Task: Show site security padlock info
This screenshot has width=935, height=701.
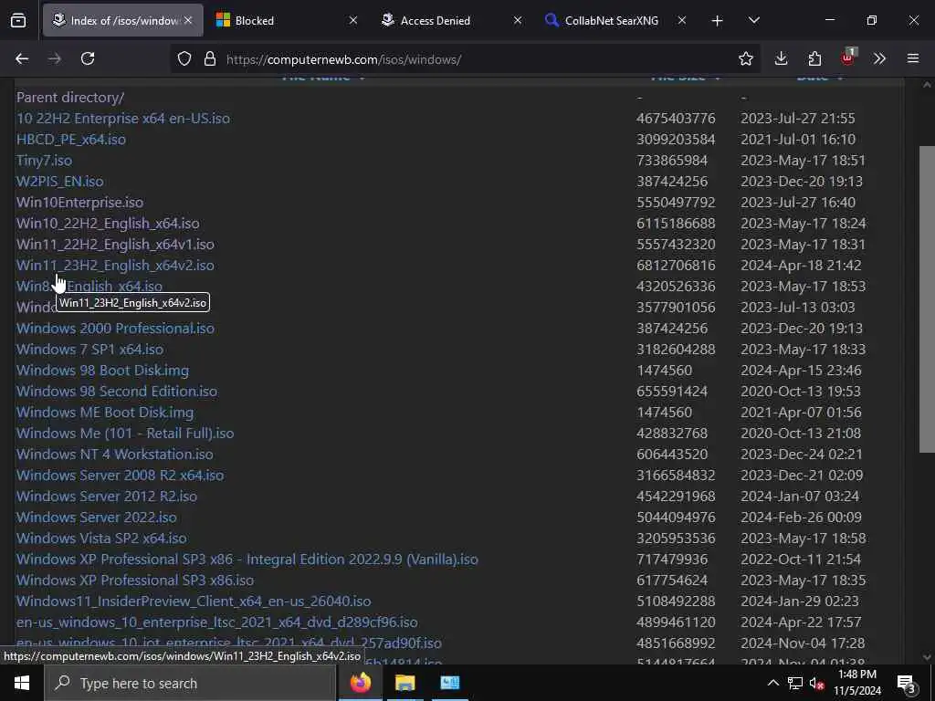Action: coord(209,59)
